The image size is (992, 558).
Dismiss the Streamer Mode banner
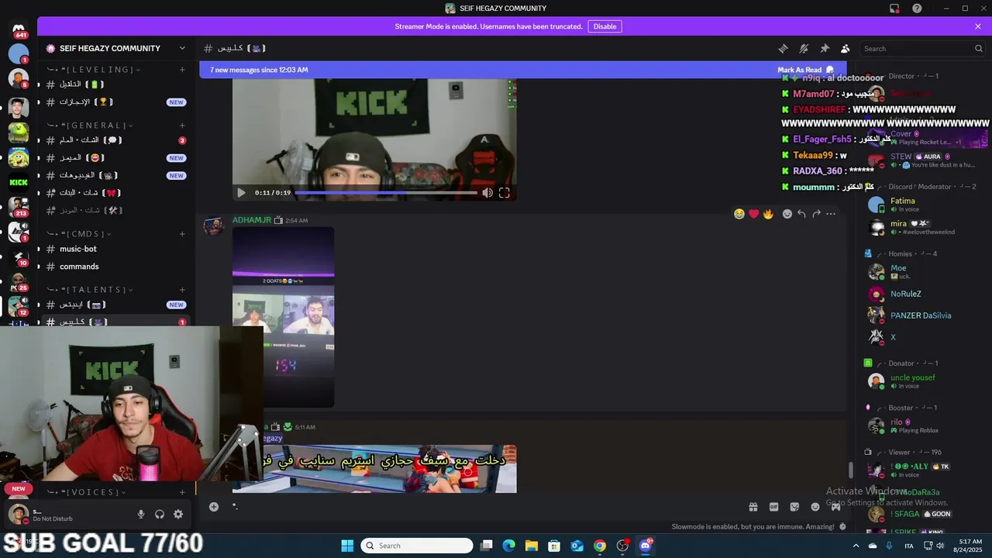[x=978, y=26]
